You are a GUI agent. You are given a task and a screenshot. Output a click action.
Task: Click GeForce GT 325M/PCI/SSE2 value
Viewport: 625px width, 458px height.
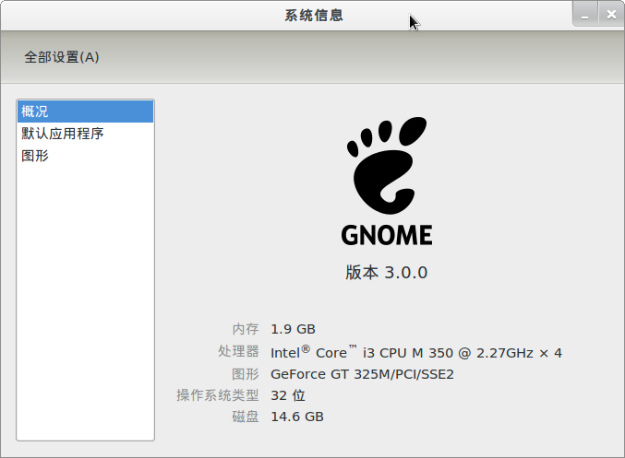click(x=362, y=374)
